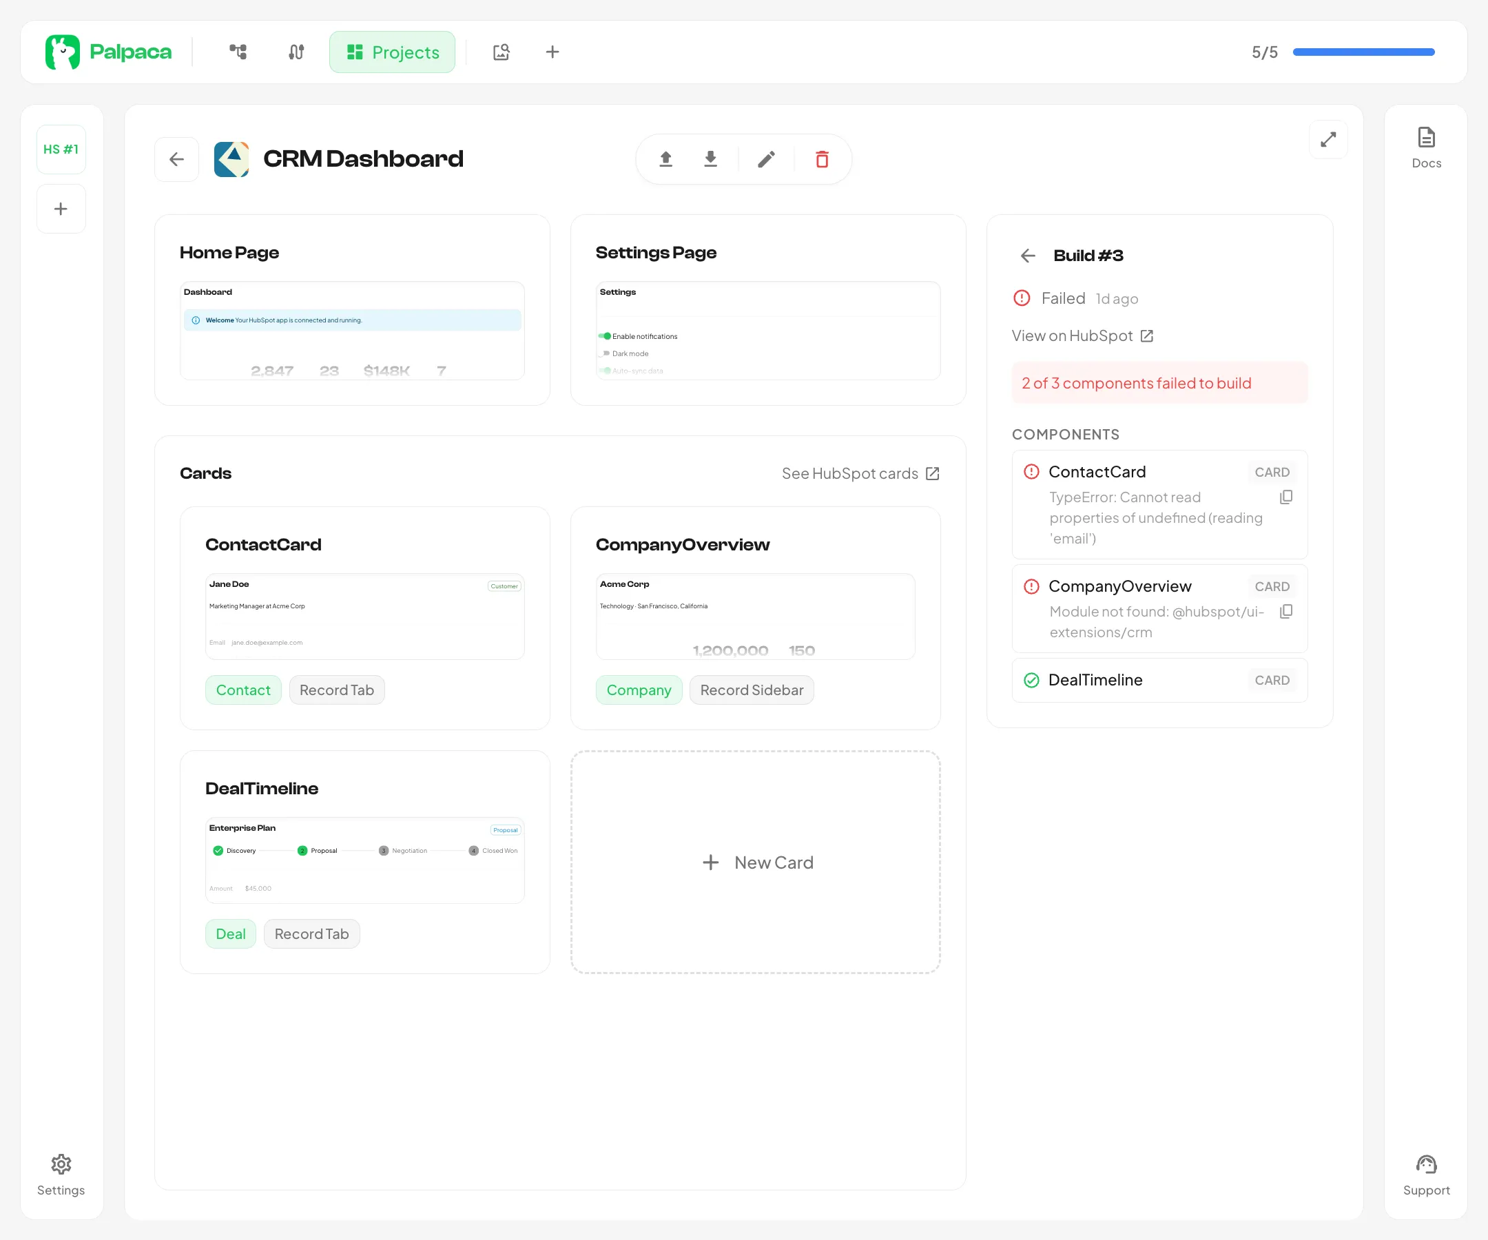Viewport: 1488px width, 1240px height.
Task: Open See HubSpot cards link
Action: point(860,473)
